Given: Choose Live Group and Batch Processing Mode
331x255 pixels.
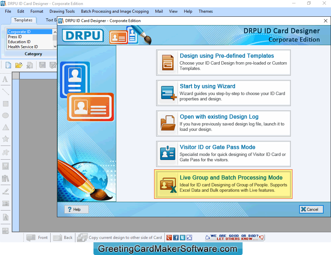Looking at the screenshot, I should (x=223, y=184).
